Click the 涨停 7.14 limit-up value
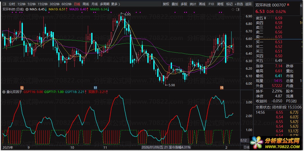 point(279,66)
